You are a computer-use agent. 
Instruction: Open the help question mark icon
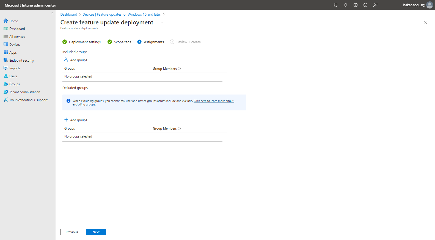coord(365,5)
